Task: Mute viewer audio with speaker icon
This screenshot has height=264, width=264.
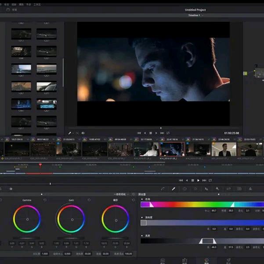Action: click(x=83, y=133)
